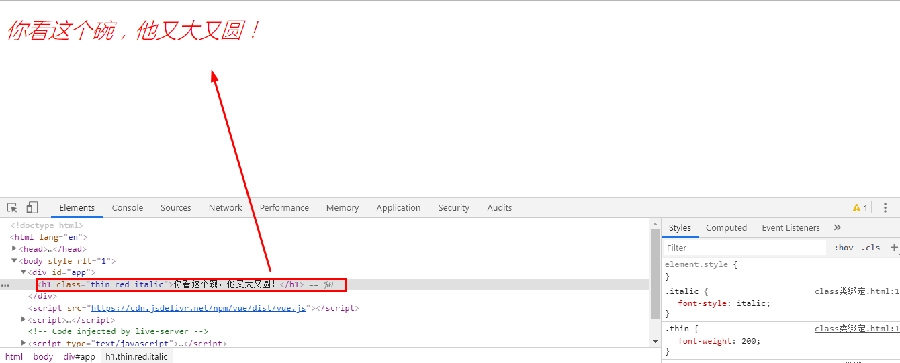The height and width of the screenshot is (363, 900).
Task: Expand the text/javascript script node
Action: tap(24, 343)
